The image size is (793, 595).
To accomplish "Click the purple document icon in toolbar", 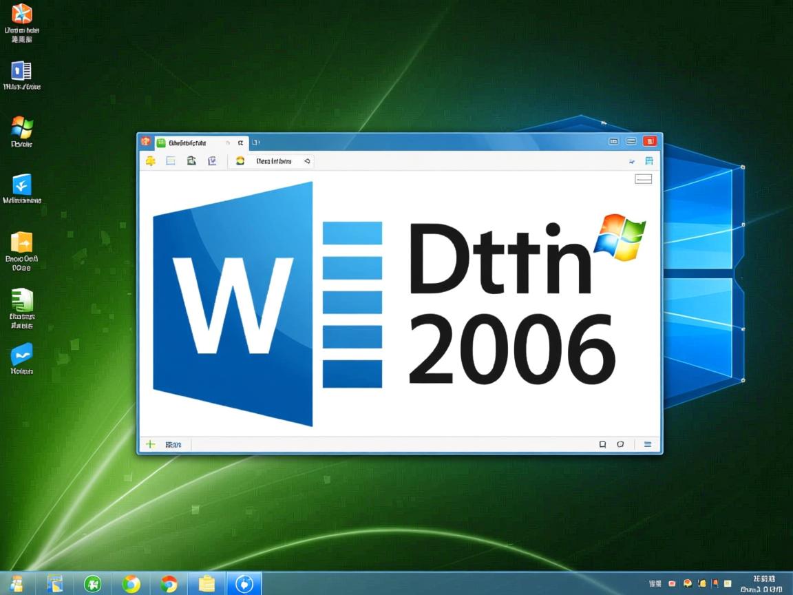I will 213,161.
